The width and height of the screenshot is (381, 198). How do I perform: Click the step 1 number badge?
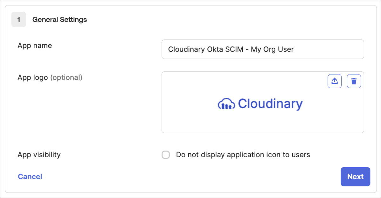point(19,20)
